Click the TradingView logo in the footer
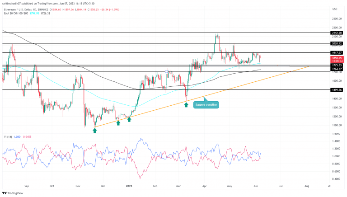The image size is (347, 197). coord(14,192)
